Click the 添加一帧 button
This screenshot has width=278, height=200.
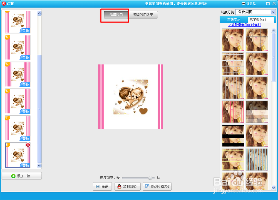(x=22, y=176)
